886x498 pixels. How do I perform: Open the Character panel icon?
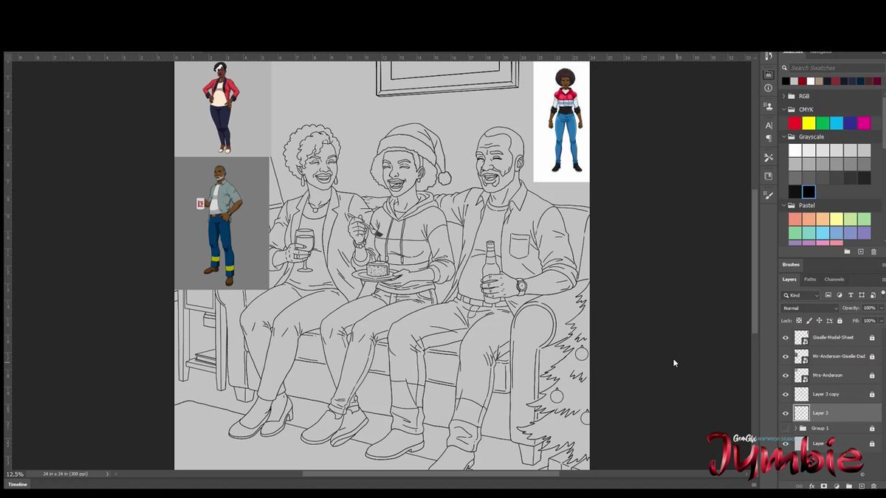[769, 125]
